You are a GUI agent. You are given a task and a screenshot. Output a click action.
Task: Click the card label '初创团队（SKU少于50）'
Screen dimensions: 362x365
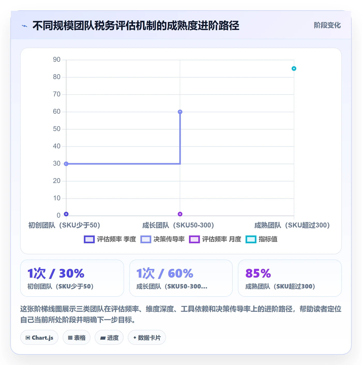pyautogui.click(x=61, y=286)
